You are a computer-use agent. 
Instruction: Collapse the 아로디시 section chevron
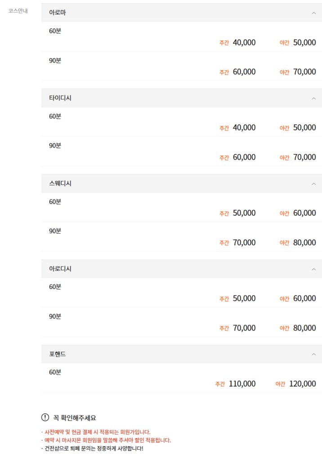click(313, 269)
